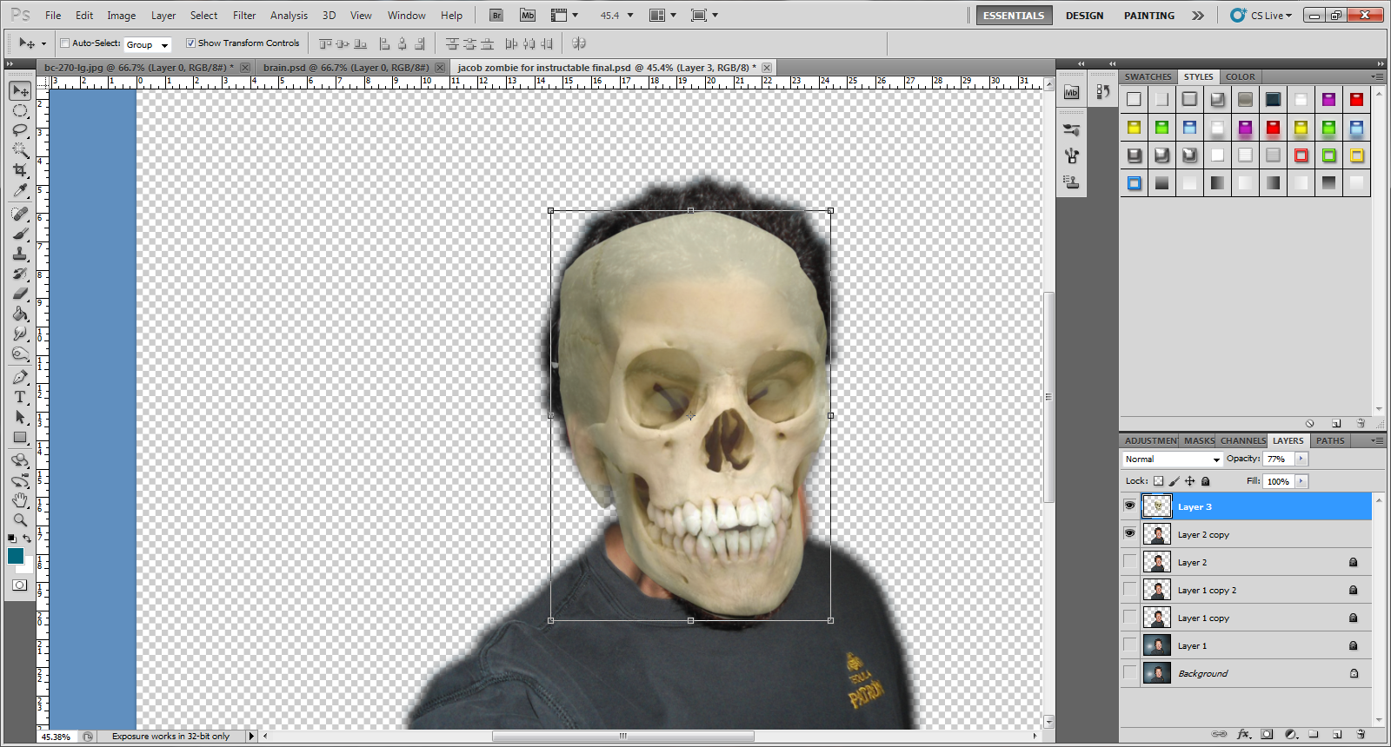1391x747 pixels.
Task: Show Layer 1 copy visibility
Action: point(1129,617)
